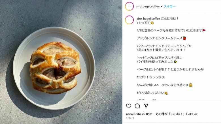Click the bagel emoji after ぜひお試しください
The image size is (221, 124).
click(166, 93)
